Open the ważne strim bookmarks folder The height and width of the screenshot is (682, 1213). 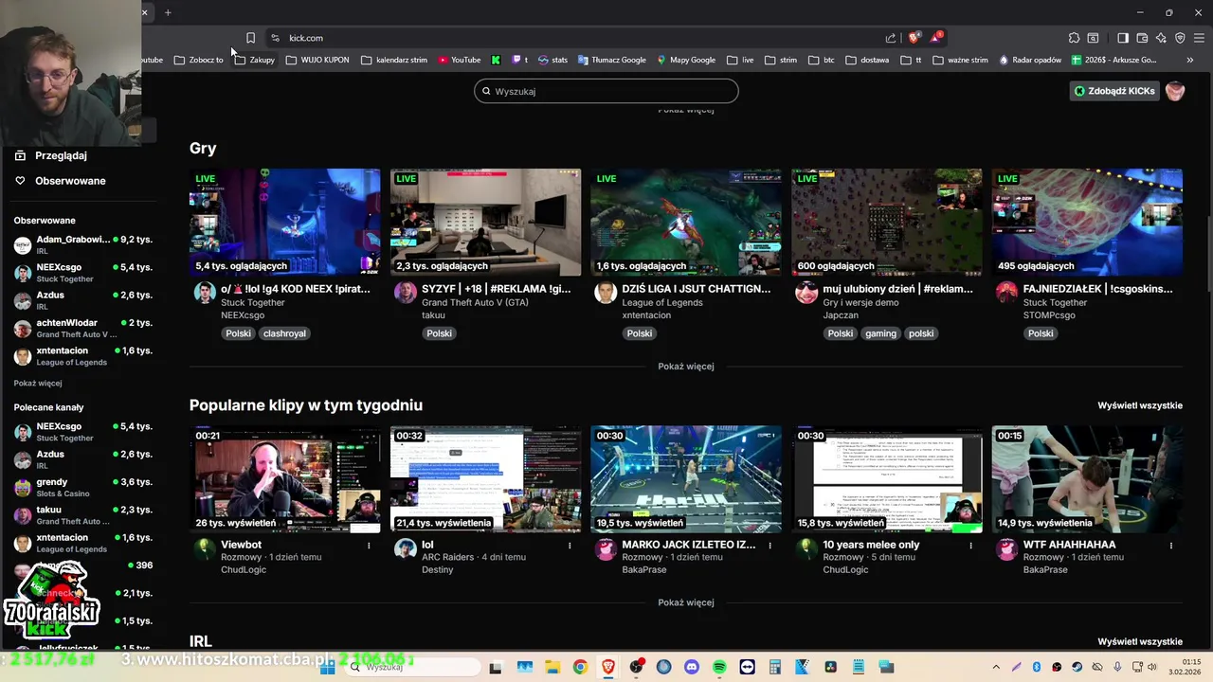[960, 60]
